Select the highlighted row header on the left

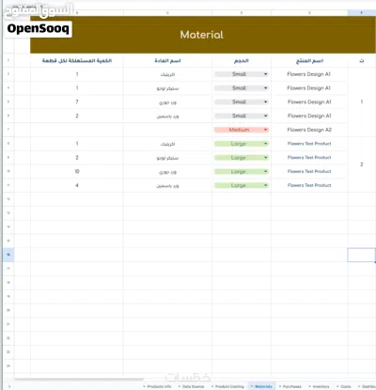[8, 255]
